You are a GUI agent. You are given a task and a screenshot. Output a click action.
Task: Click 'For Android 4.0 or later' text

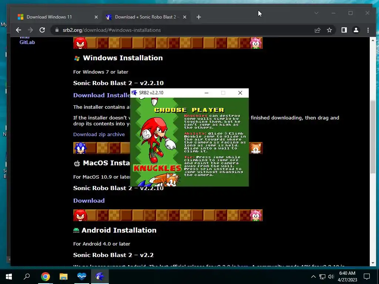102,244
